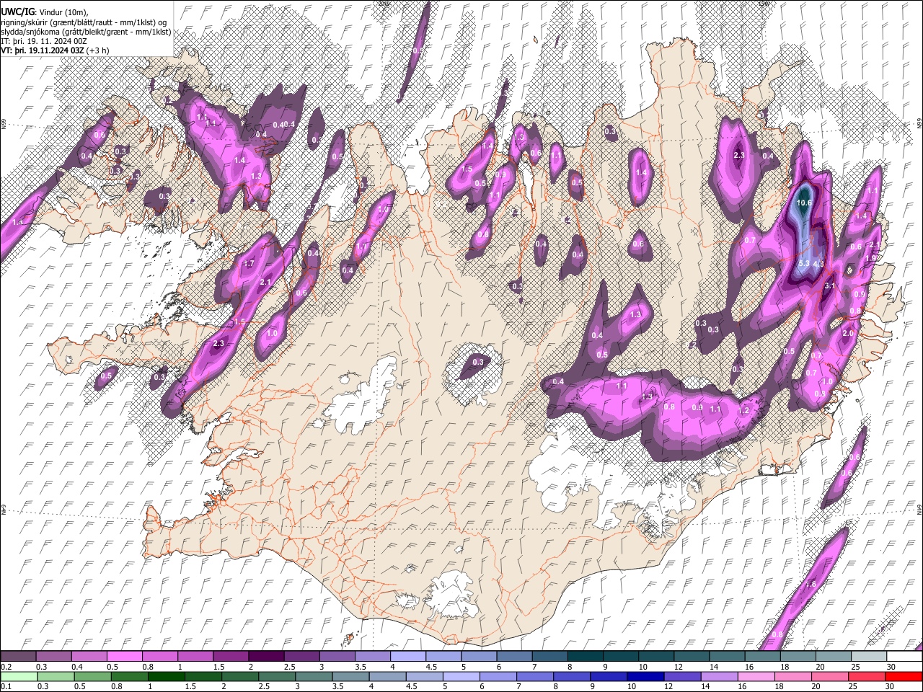Screen dimensions: 923x692
Task: Click the 'rigning/skúrir' legend description line
Action: 84,22
